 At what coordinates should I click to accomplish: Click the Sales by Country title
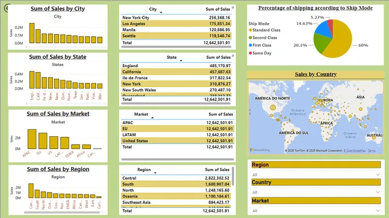(x=315, y=74)
